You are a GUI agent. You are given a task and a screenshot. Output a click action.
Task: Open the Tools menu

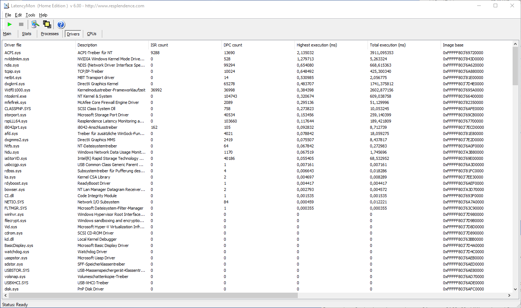click(30, 15)
